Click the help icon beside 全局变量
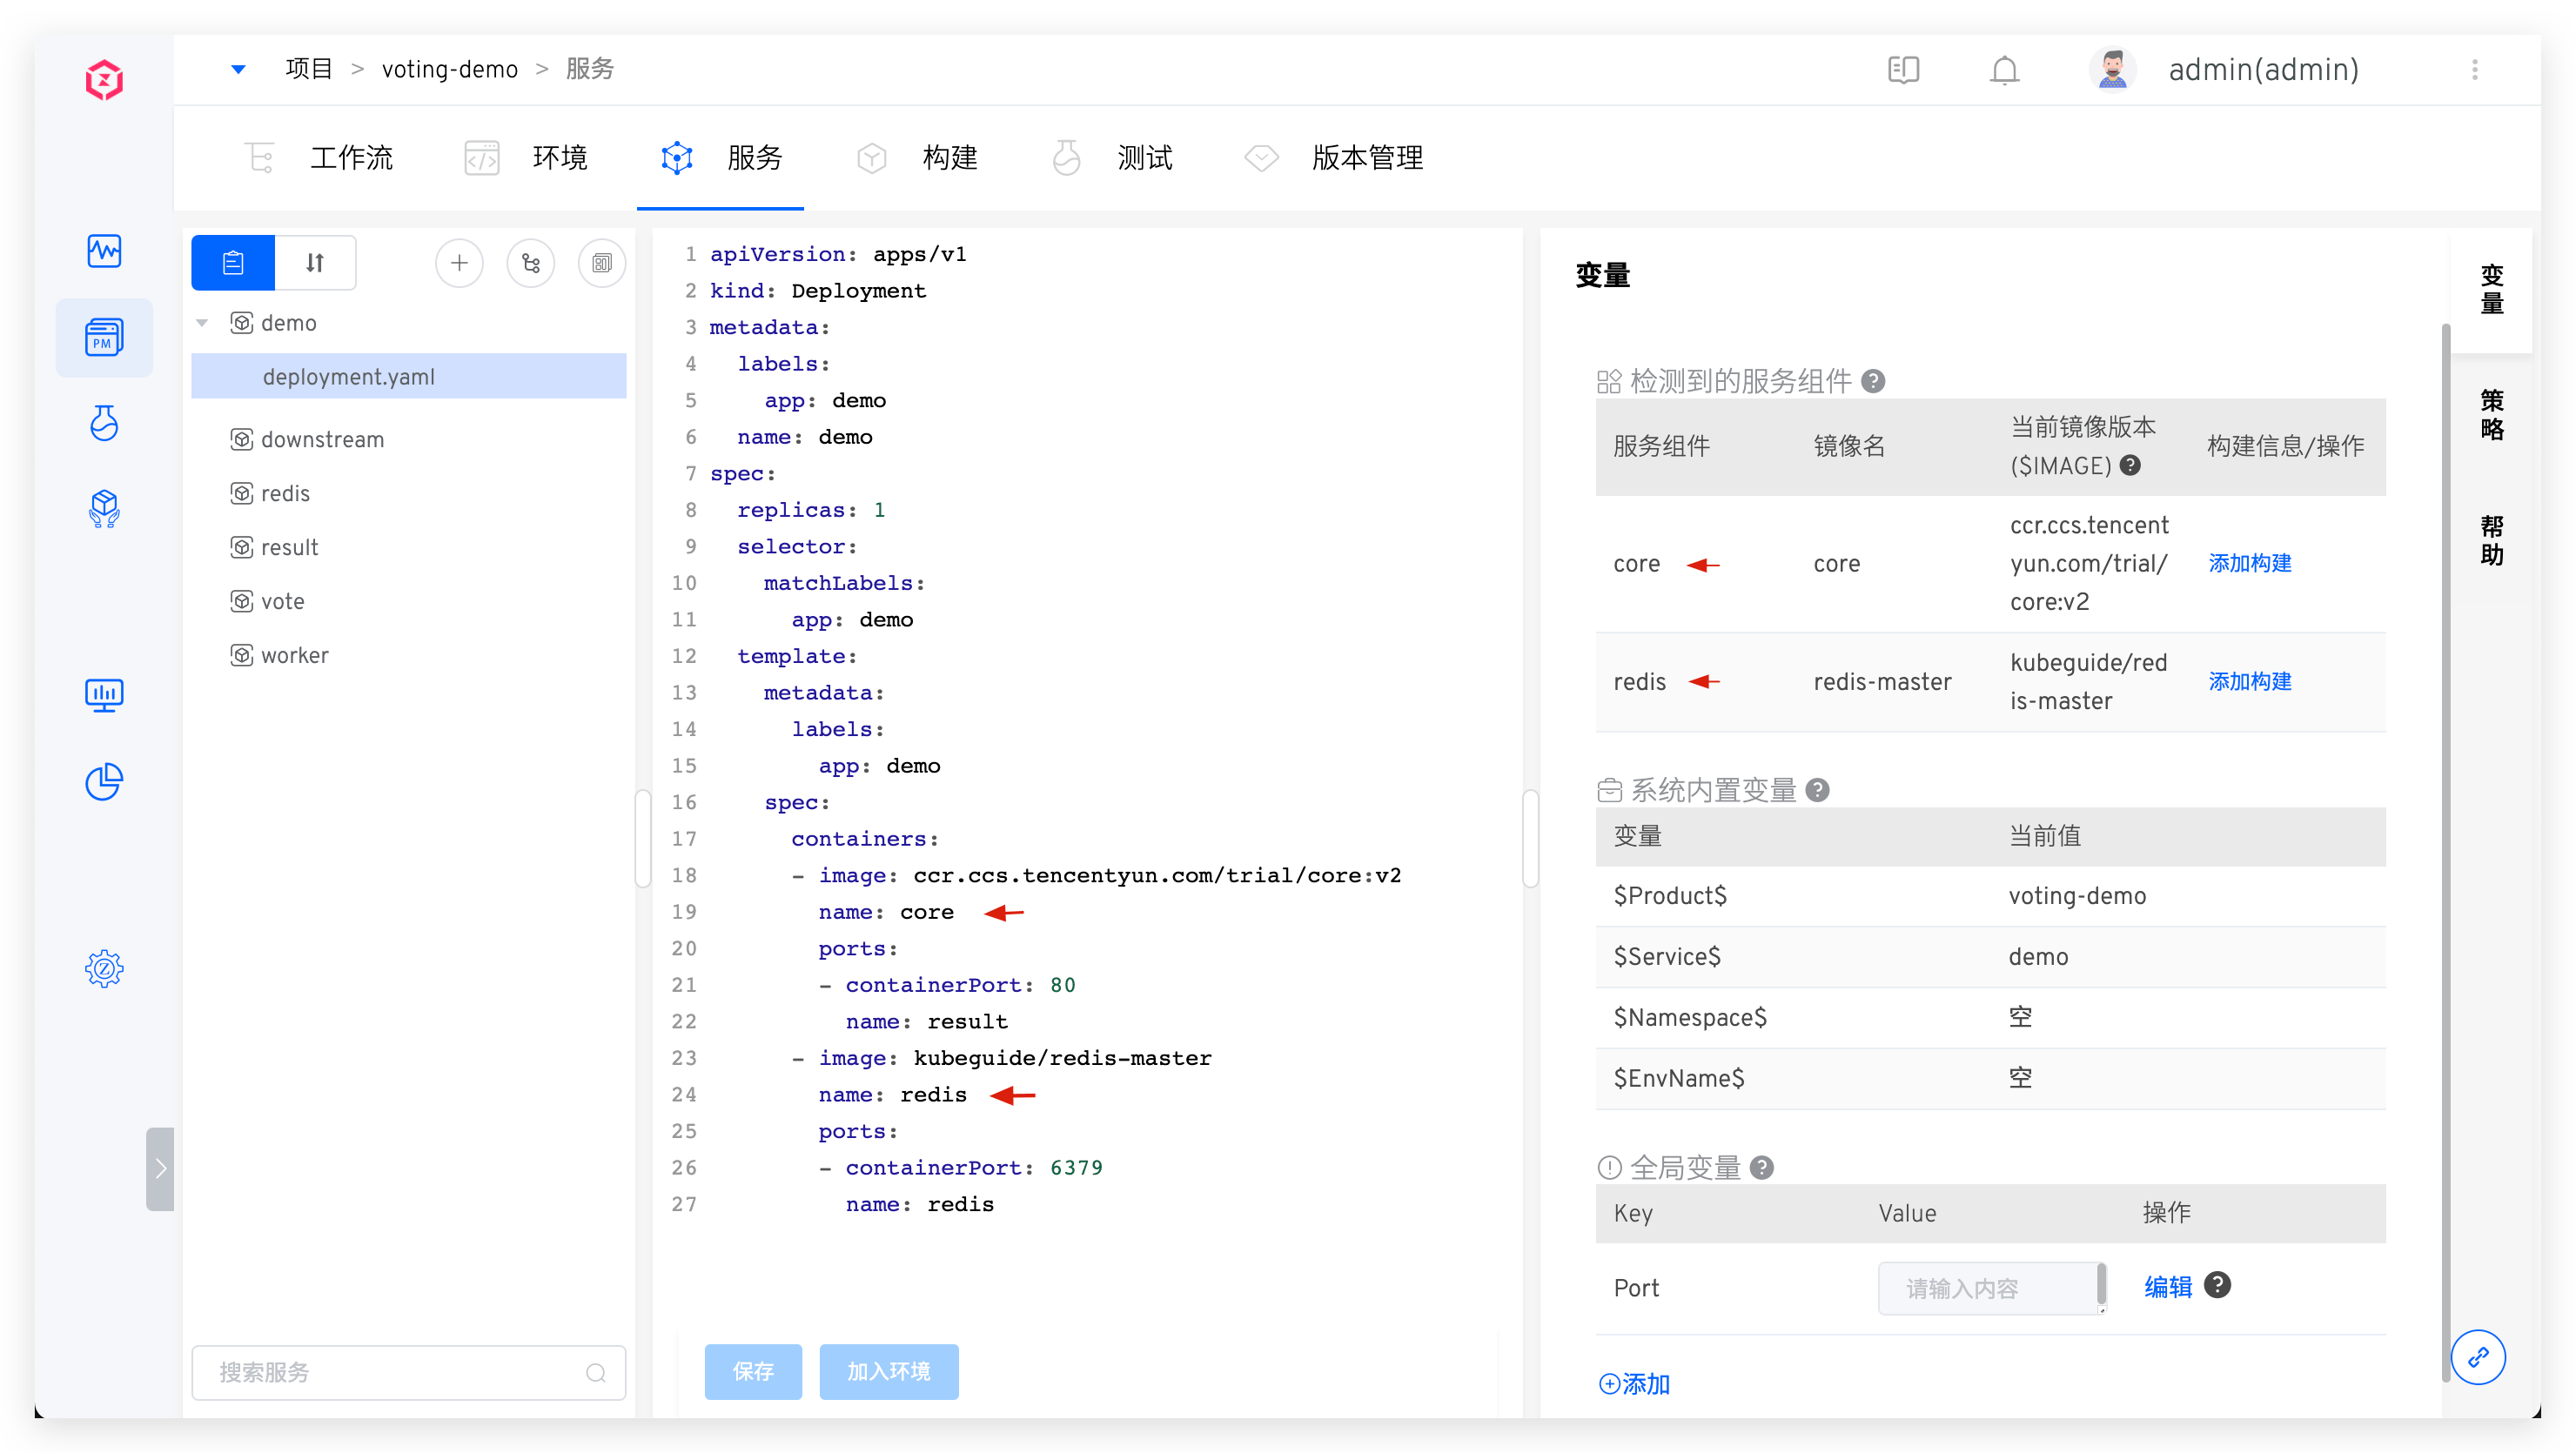The image size is (2576, 1453). (1762, 1167)
